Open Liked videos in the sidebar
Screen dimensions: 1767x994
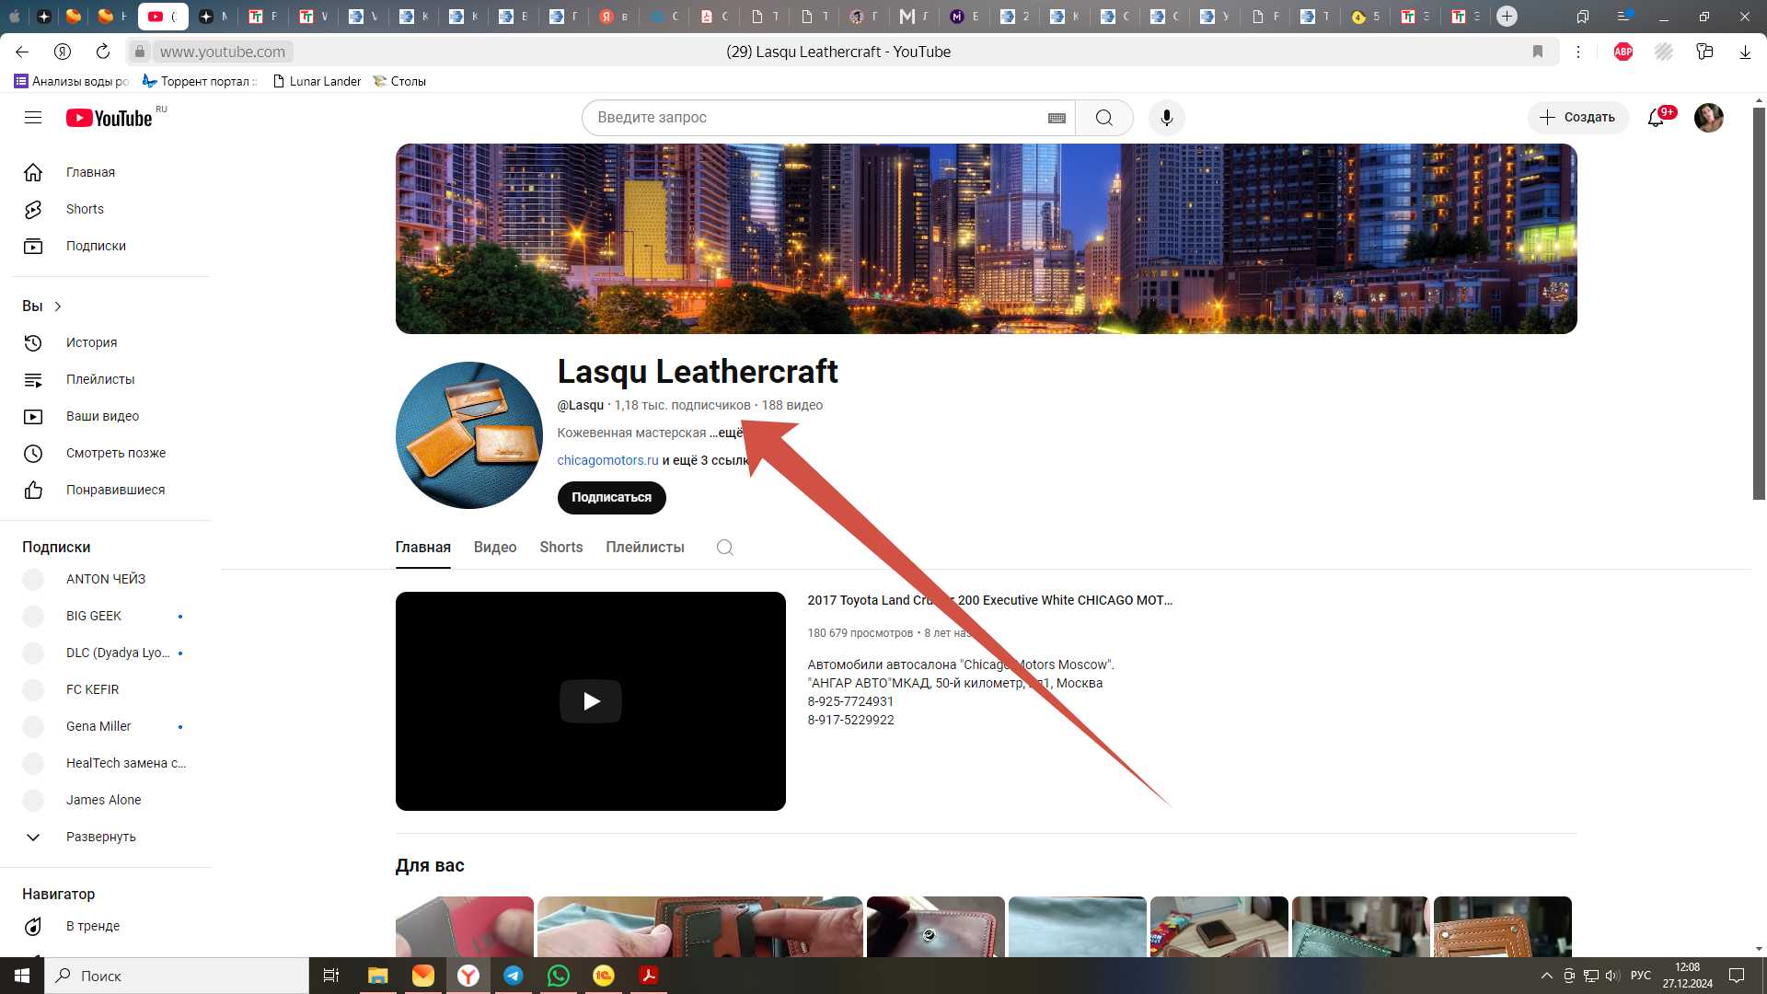(x=115, y=490)
